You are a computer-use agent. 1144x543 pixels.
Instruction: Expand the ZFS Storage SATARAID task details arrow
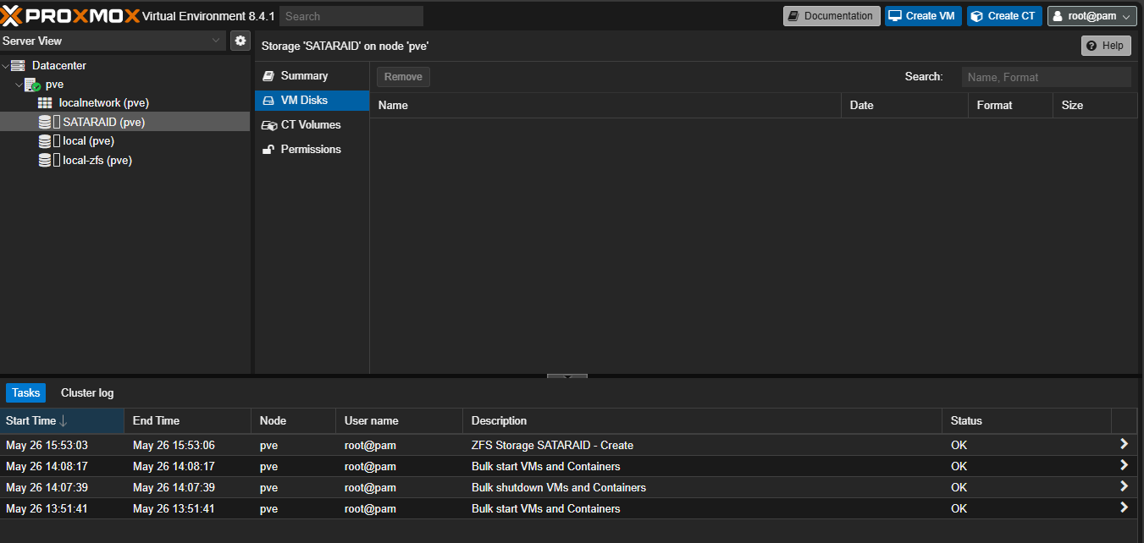pos(1124,445)
